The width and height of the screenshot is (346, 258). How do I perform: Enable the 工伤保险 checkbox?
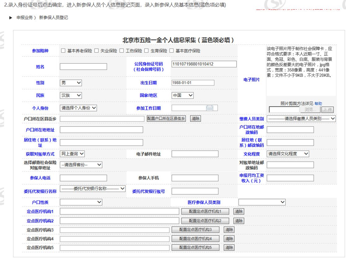click(x=122, y=51)
